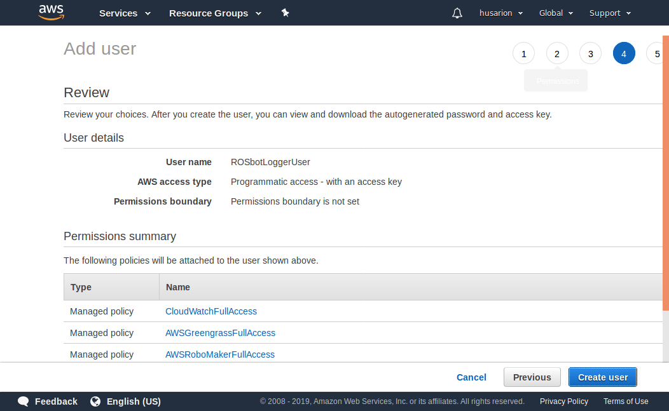Open the AWSGreengrassFullAccess policy link

[x=220, y=333]
